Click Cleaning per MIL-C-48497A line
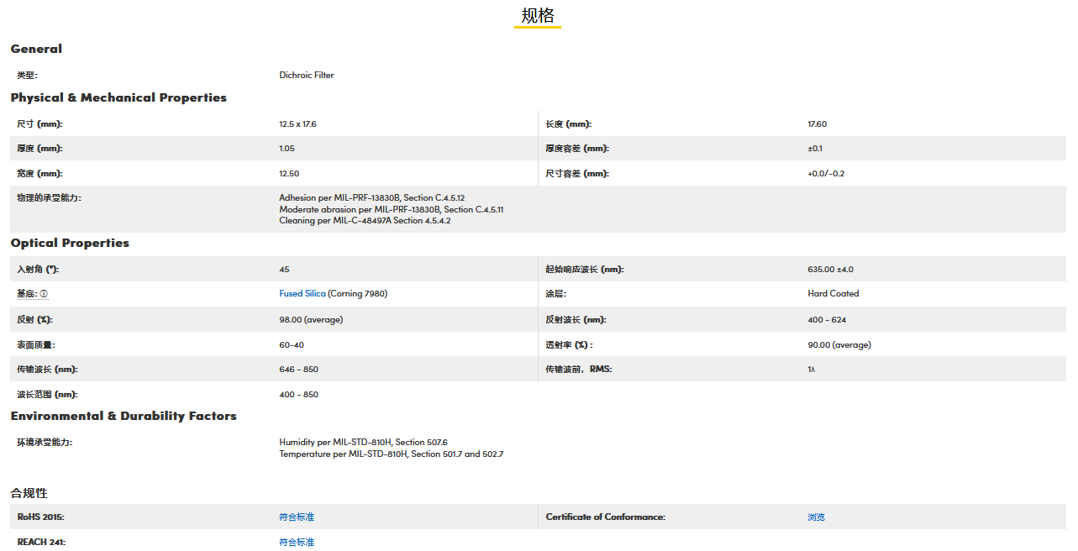1078x551 pixels. tap(365, 221)
